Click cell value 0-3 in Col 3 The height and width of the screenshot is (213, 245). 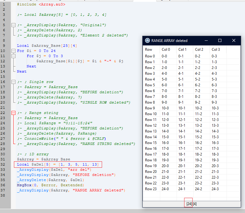point(214,56)
